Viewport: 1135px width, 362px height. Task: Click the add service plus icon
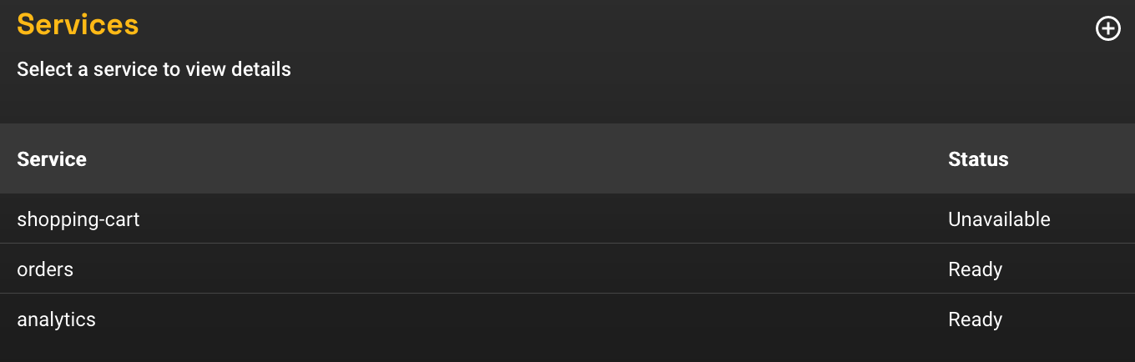tap(1107, 29)
